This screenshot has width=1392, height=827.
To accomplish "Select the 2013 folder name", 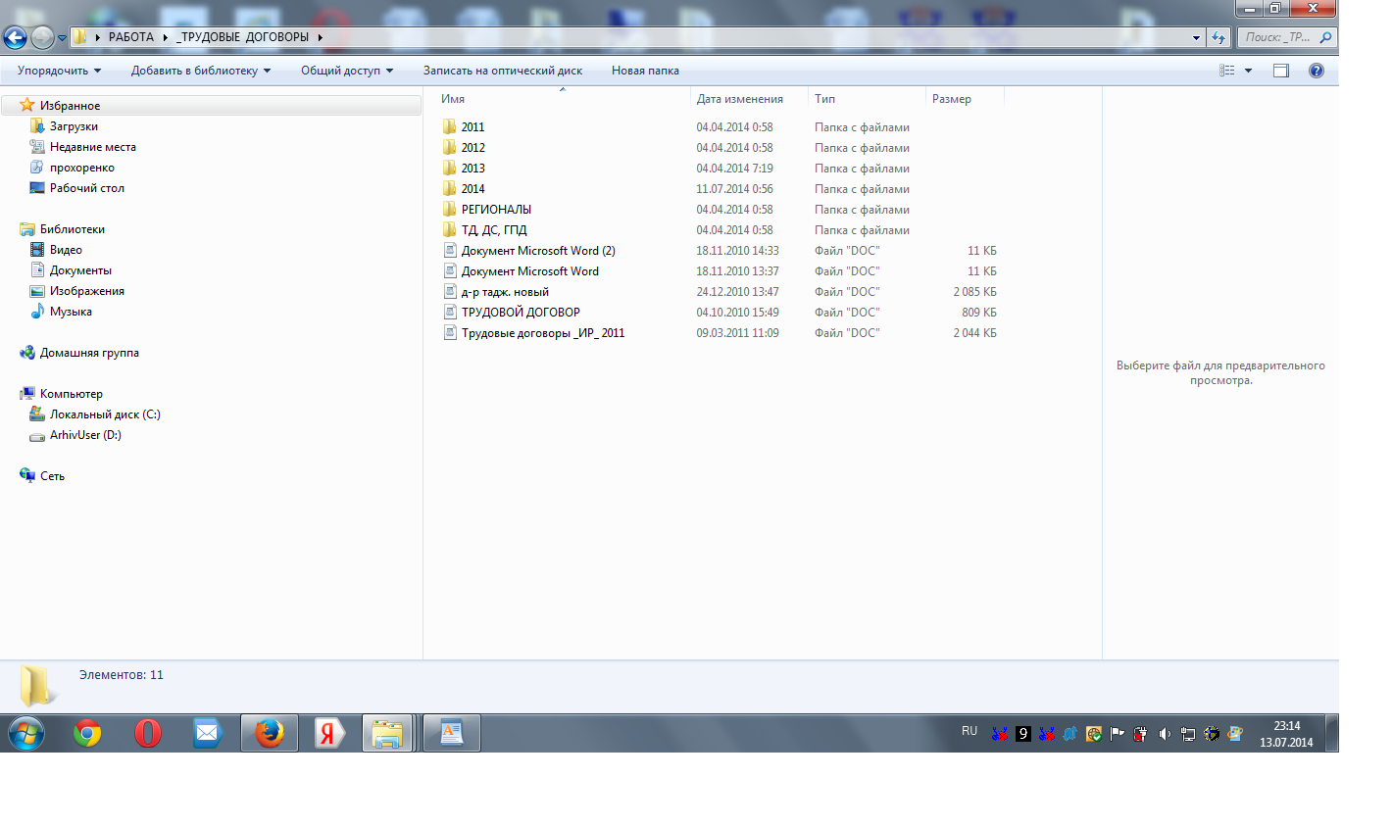I will point(473,169).
